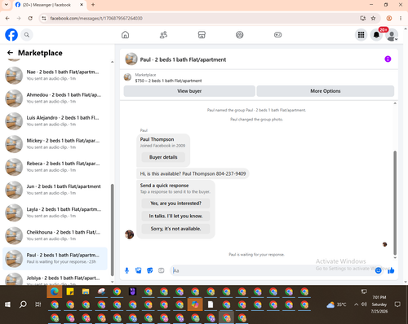This screenshot has height=324, width=408.
Task: Open the Nae conversation
Action: coord(55,75)
